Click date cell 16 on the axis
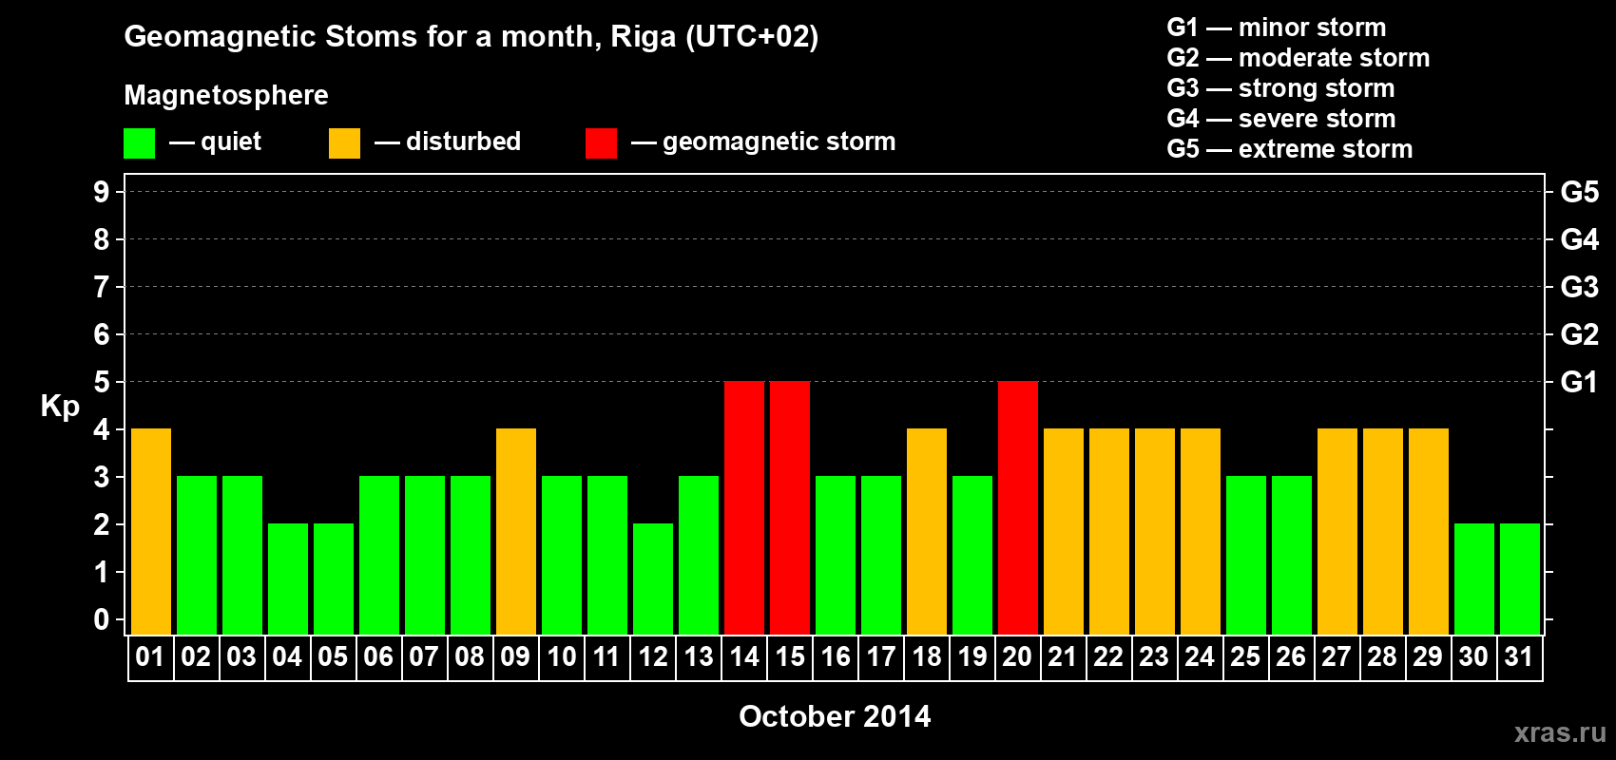This screenshot has width=1616, height=760. click(835, 657)
